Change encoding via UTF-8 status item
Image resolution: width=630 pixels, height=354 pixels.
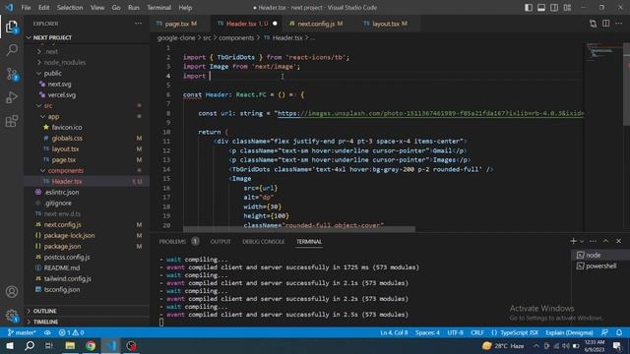[455, 332]
